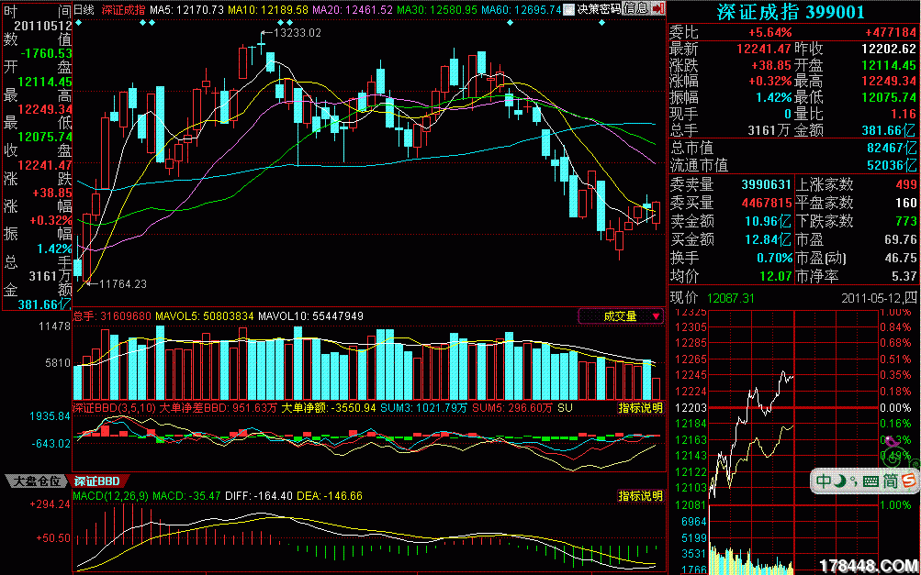The image size is (921, 575).
Task: Toggle the moon half-width icon in IME bar
Action: point(838,481)
